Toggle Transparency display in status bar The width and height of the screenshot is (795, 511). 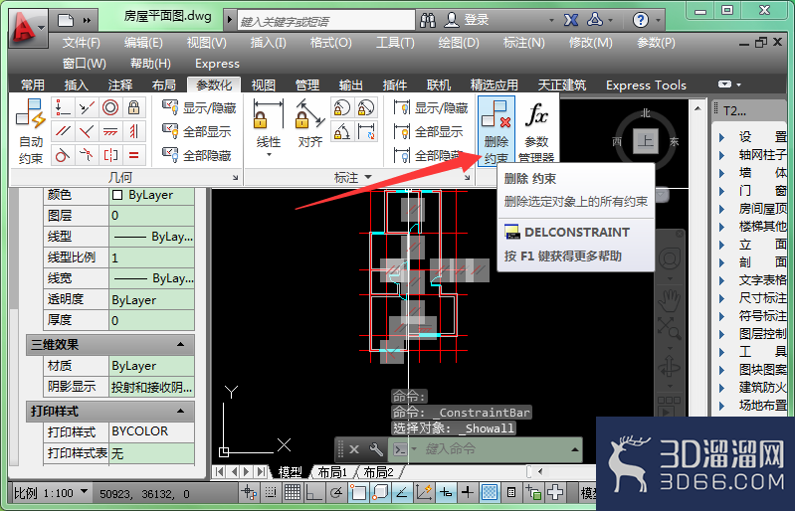(x=490, y=492)
